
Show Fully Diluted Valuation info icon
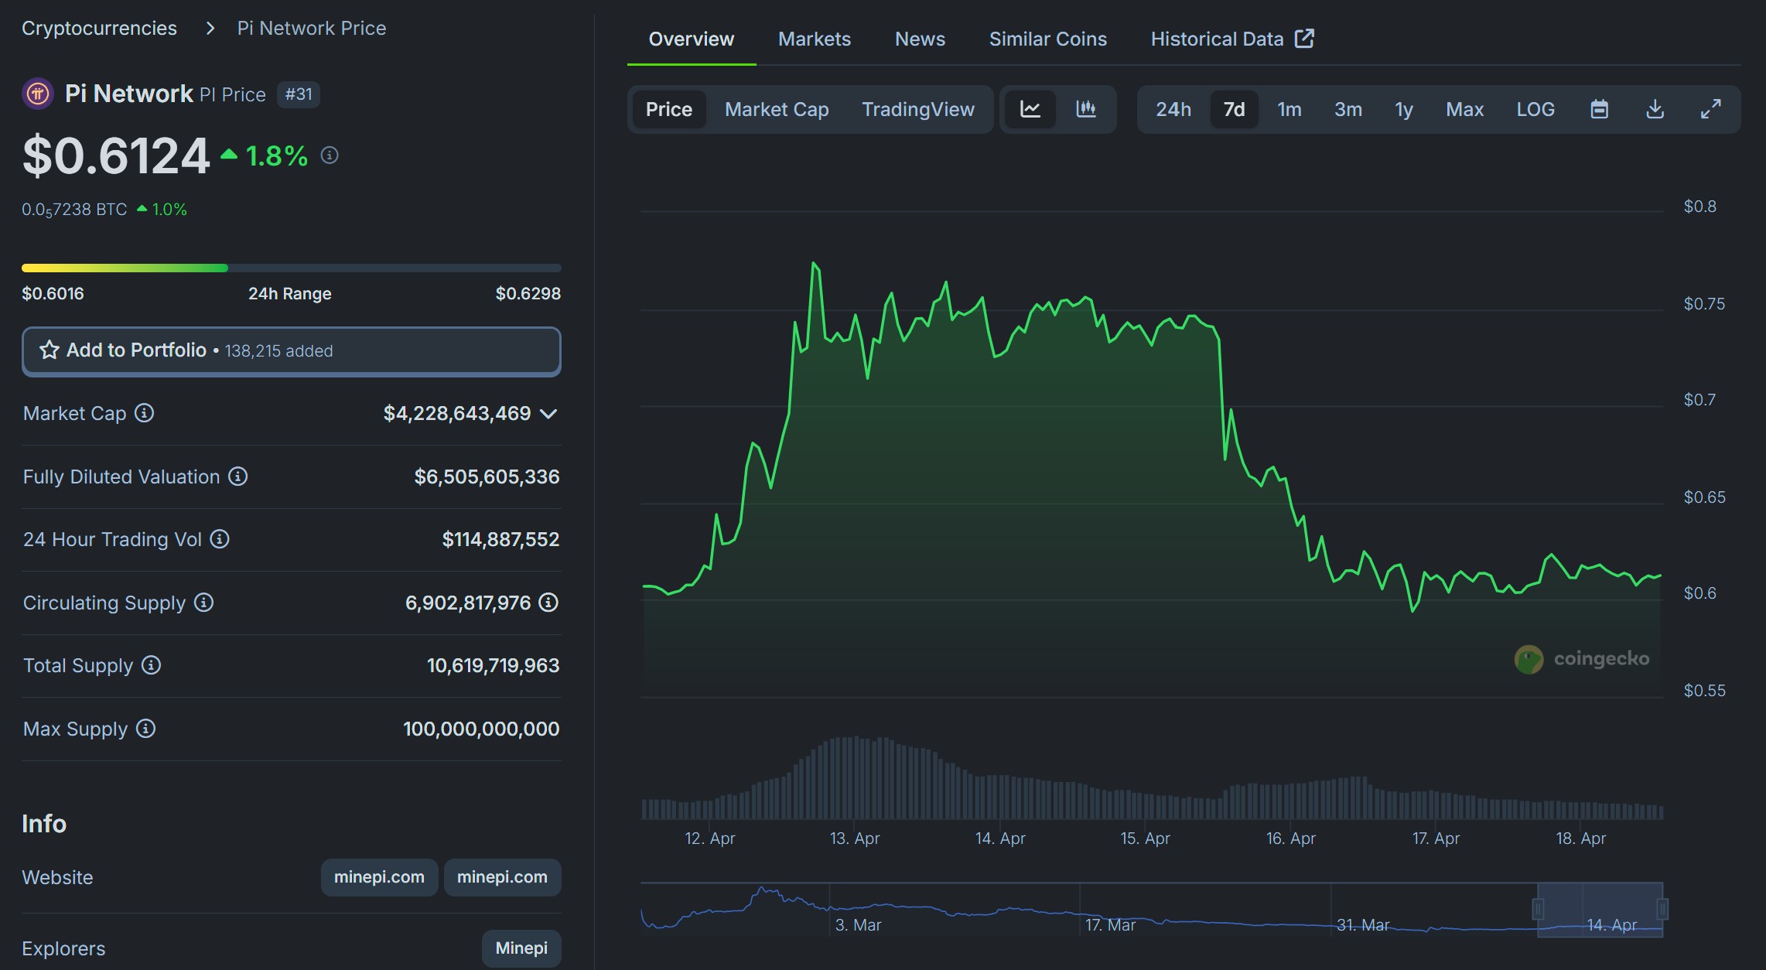(x=238, y=476)
